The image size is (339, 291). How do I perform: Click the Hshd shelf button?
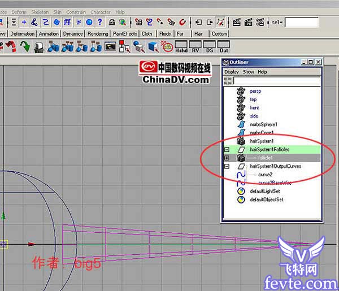pos(181,47)
